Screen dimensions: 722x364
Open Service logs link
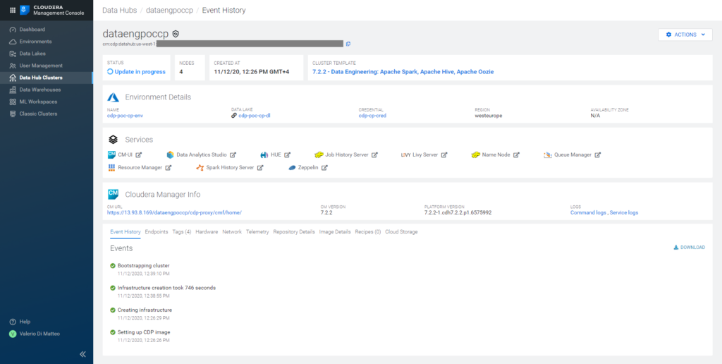click(x=624, y=212)
